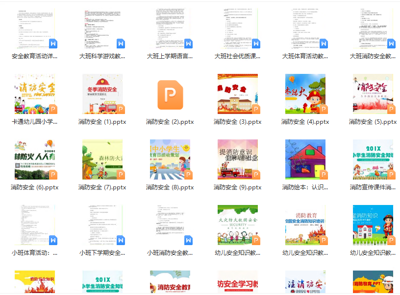The width and height of the screenshot is (400, 295).
Task: Select the 大班消防安全教 Word document icon
Action: tap(373, 28)
